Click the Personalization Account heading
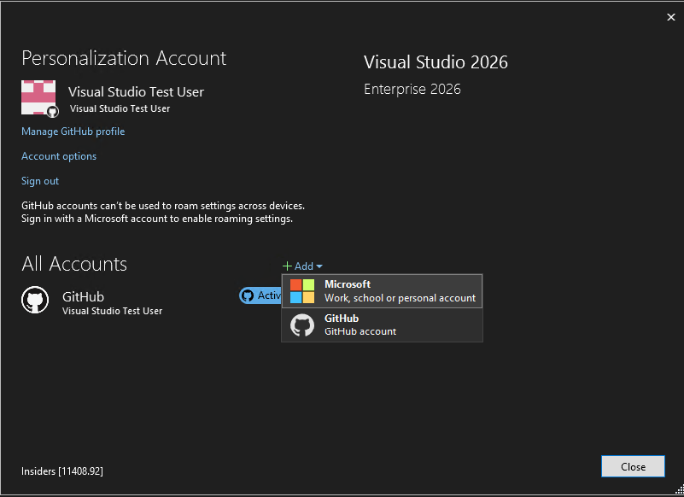 [x=123, y=58]
